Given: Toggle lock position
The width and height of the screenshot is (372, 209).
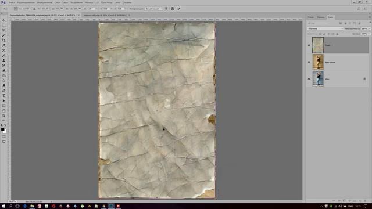Looking at the screenshot, I should coord(329,34).
